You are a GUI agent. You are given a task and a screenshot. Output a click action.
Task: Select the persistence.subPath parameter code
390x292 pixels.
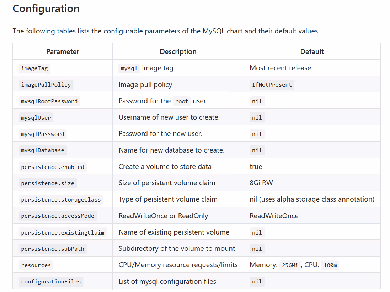point(53,249)
